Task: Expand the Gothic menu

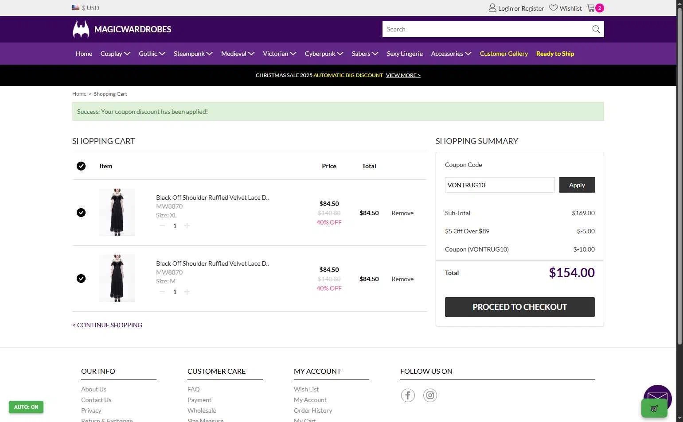Action: coord(152,54)
